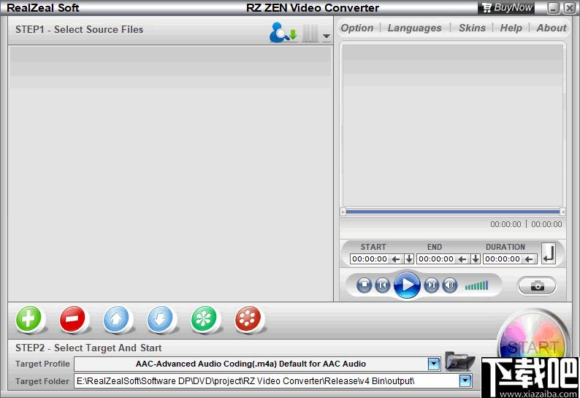This screenshot has width=580, height=398.
Task: Adjust the preview volume bars
Action: click(x=476, y=286)
